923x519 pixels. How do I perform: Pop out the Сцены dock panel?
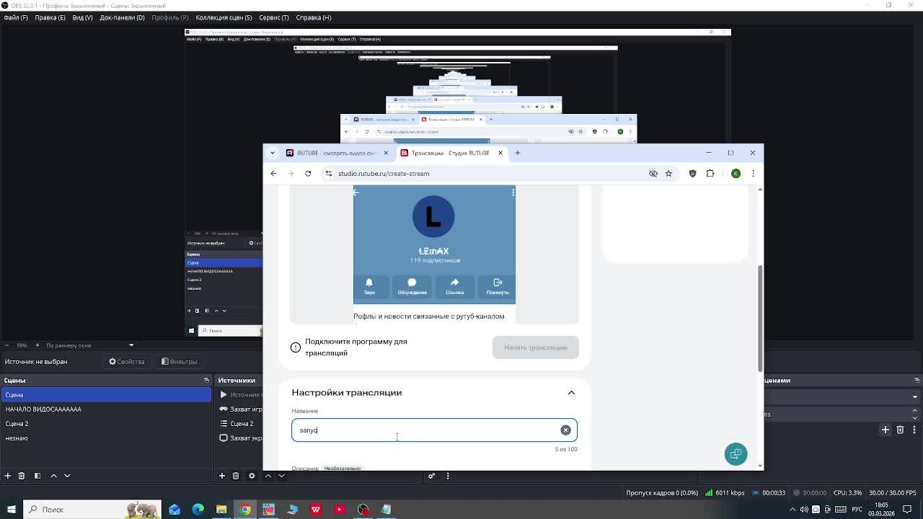coord(206,381)
